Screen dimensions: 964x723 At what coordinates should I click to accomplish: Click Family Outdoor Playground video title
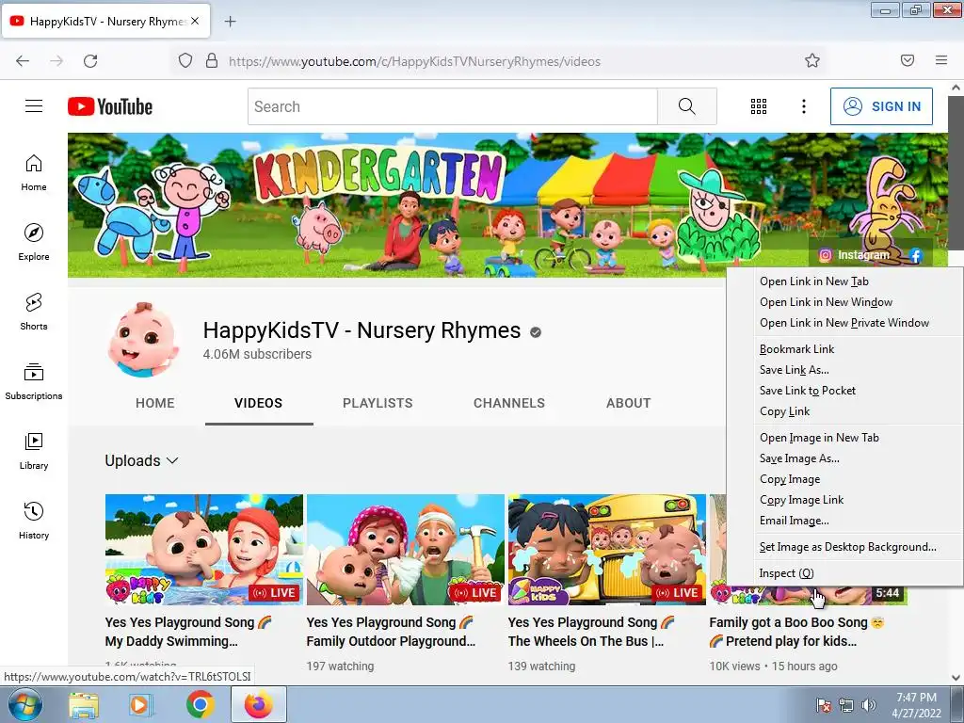pyautogui.click(x=391, y=632)
